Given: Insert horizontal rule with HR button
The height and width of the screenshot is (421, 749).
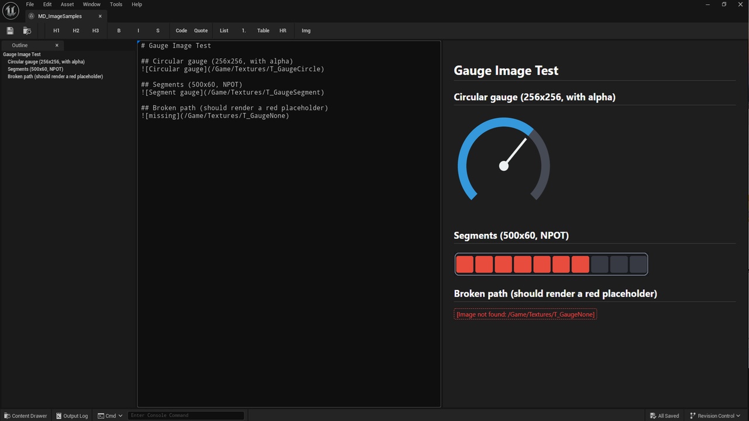Looking at the screenshot, I should [x=283, y=30].
